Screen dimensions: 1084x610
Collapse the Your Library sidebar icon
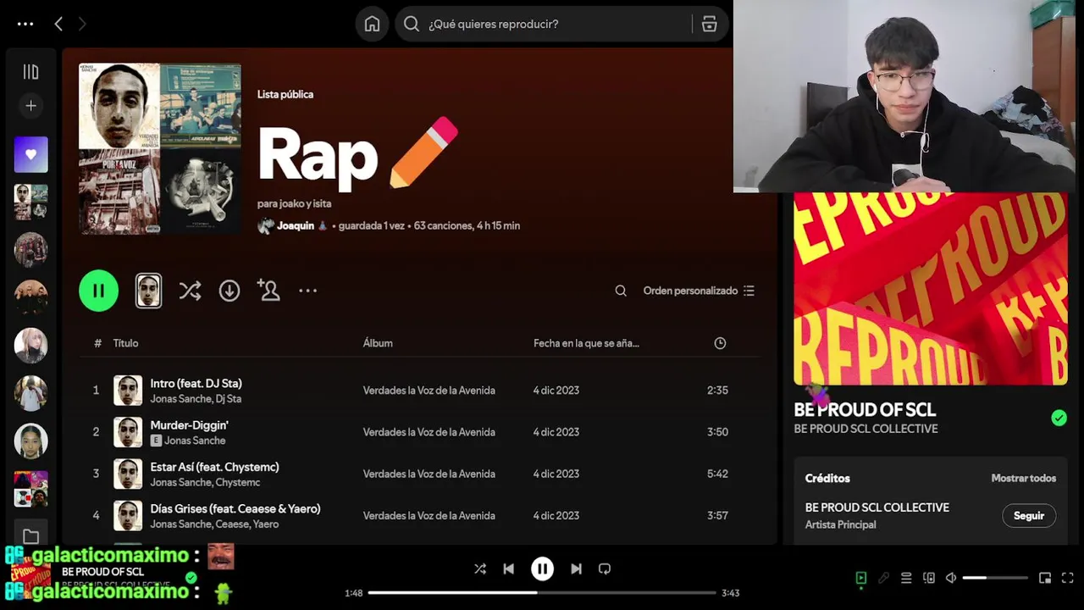[x=30, y=72]
